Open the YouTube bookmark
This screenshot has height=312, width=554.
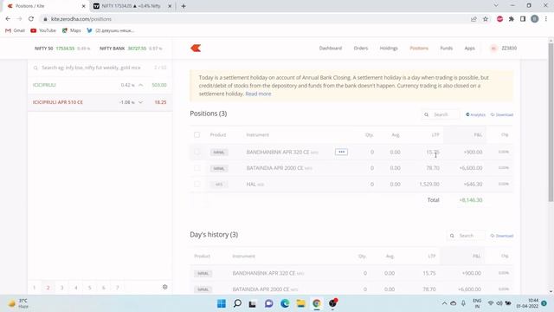coord(43,30)
